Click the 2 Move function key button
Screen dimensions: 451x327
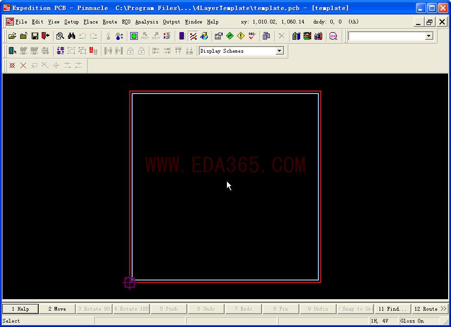coord(57,309)
